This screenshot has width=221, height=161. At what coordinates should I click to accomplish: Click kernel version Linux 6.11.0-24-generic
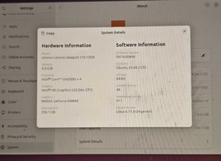click(134, 112)
